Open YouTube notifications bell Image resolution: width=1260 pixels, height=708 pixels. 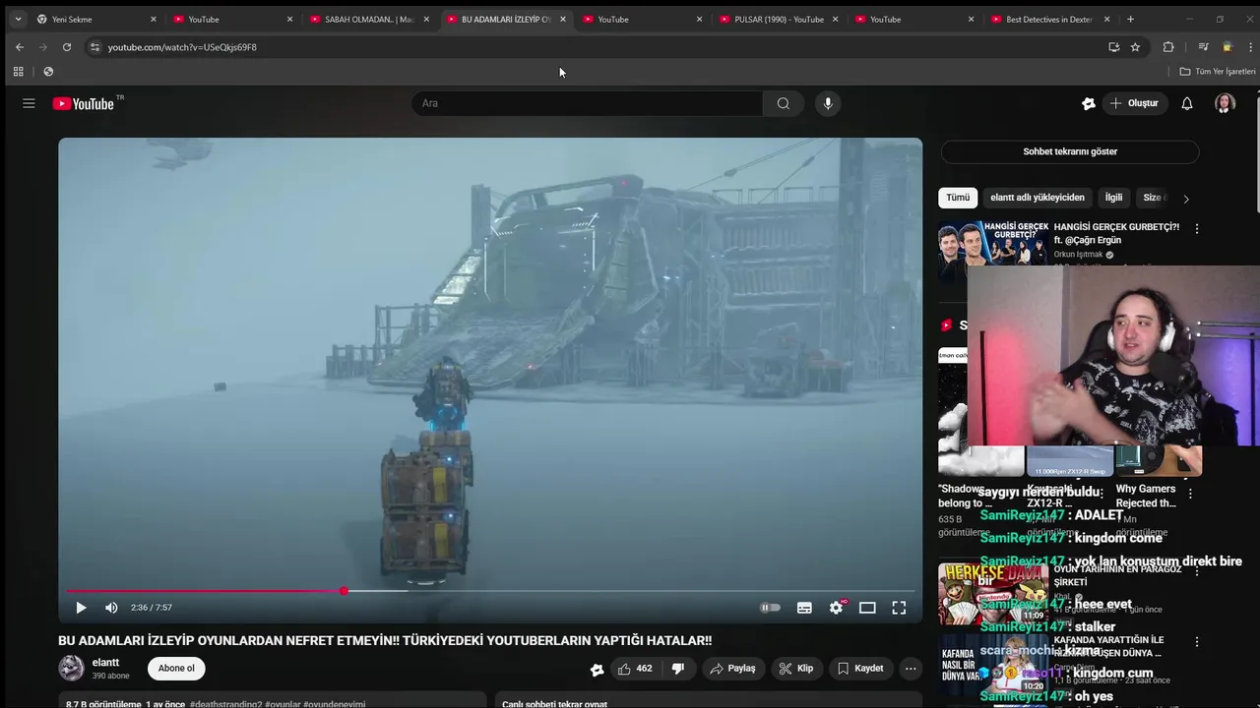[1187, 103]
